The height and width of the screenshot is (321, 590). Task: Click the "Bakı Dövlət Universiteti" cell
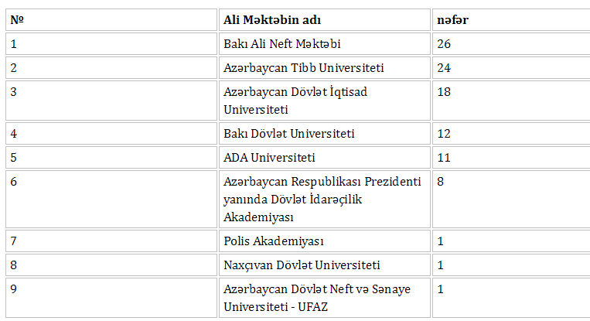(324, 134)
